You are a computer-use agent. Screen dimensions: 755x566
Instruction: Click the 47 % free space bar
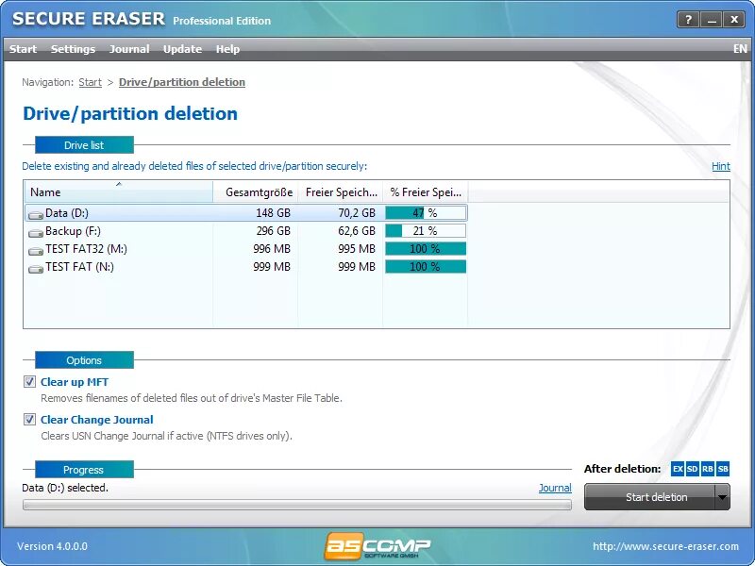tap(426, 213)
